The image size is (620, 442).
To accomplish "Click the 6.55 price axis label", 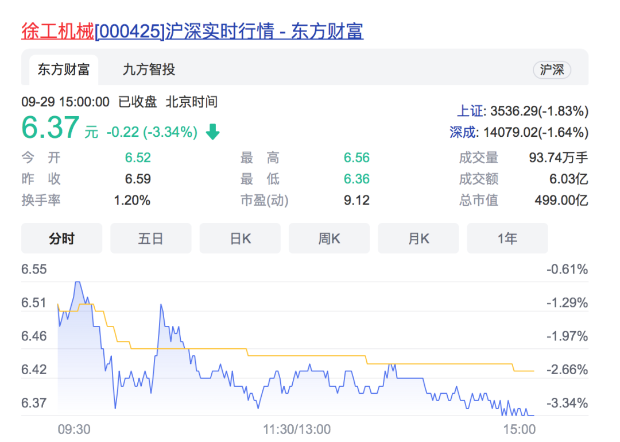I will click(34, 270).
